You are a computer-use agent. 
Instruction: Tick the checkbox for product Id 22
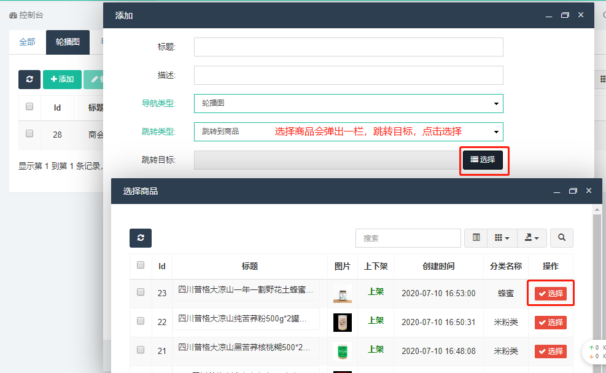pyautogui.click(x=141, y=321)
